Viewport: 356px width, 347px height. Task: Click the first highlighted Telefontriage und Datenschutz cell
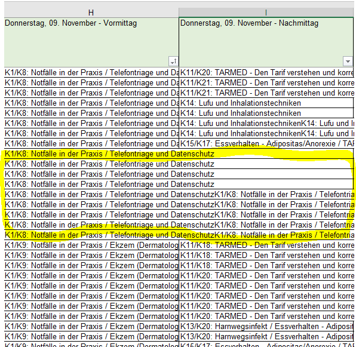(x=91, y=154)
